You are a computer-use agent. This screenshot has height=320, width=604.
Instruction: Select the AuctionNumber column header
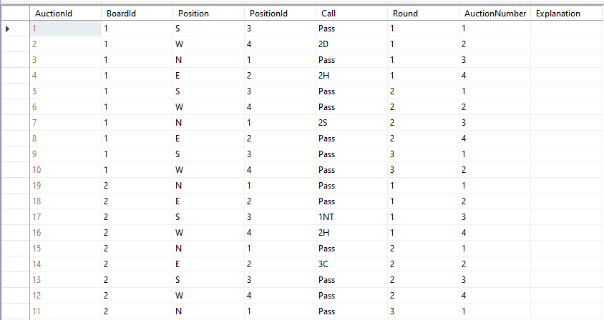(495, 14)
